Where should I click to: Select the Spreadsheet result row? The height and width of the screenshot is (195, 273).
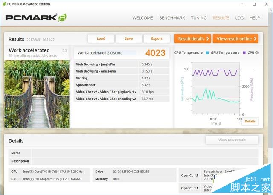point(122,85)
